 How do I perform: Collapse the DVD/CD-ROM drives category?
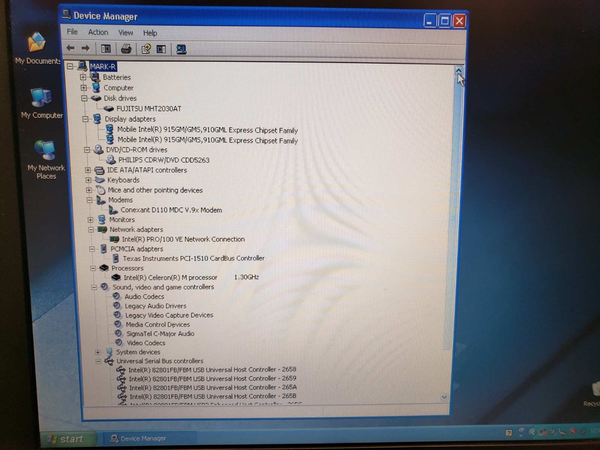(87, 150)
